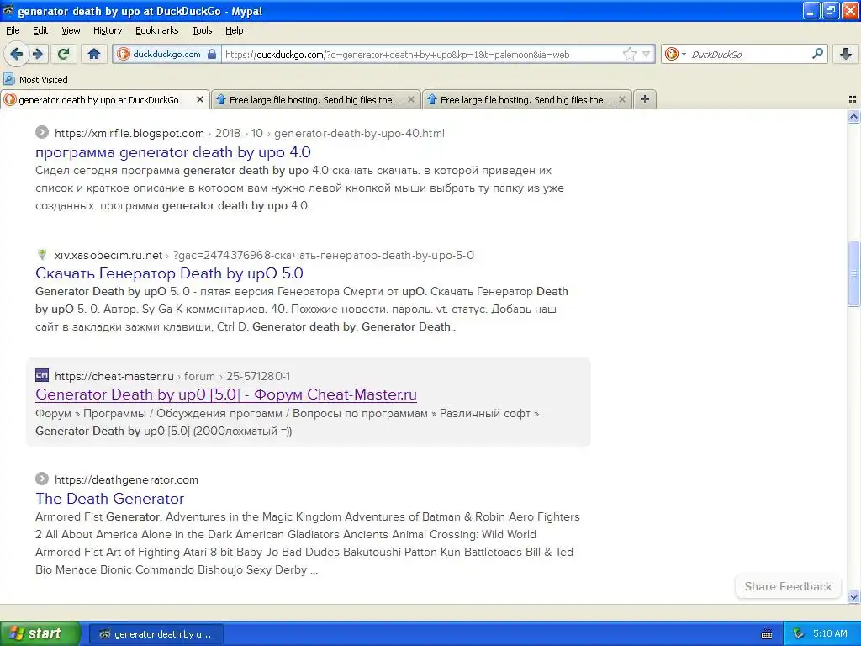Image resolution: width=861 pixels, height=646 pixels.
Task: Open The Death Generator result link
Action: [110, 499]
